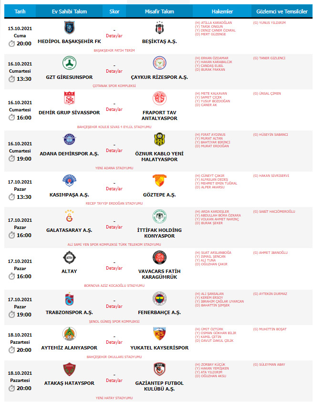The width and height of the screenshot is (313, 403).
Task: Click the Trabzonspor A.Ş. club logo
Action: click(x=69, y=299)
